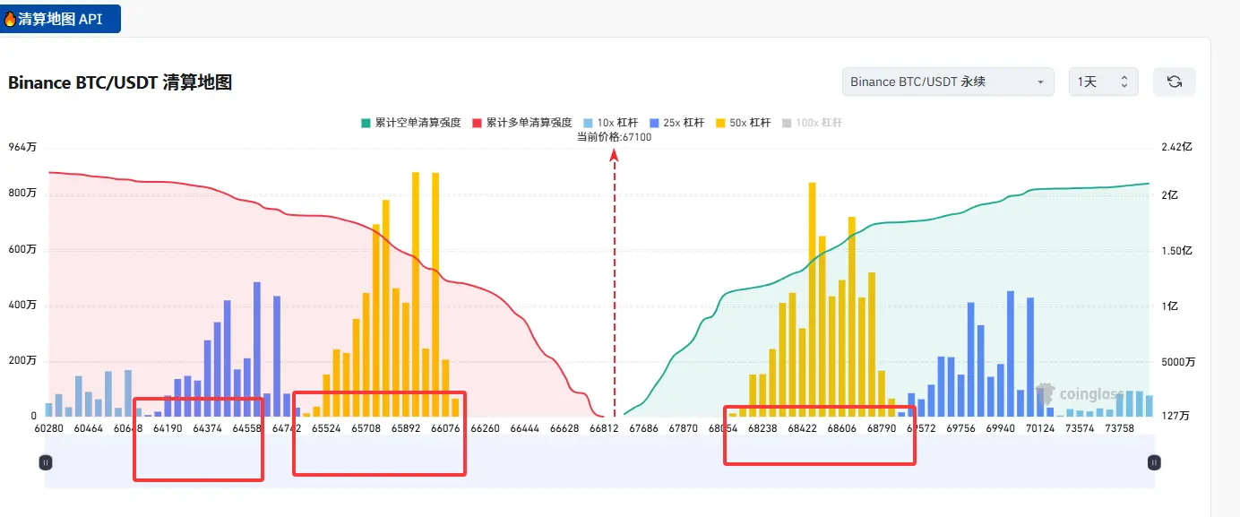This screenshot has height=517, width=1240.
Task: Click the right range slider handle
Action: 1154,462
